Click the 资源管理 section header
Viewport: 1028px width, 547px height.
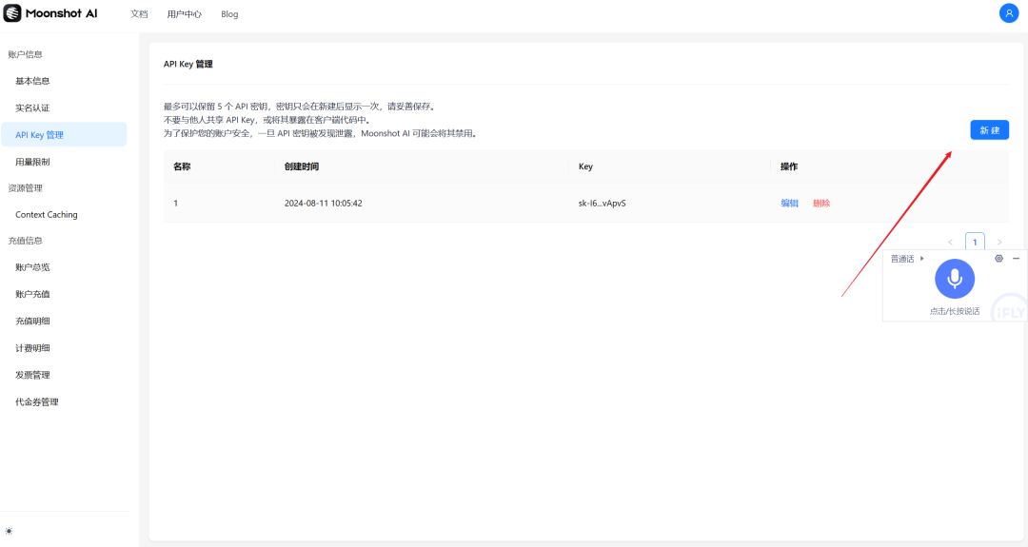tap(25, 188)
